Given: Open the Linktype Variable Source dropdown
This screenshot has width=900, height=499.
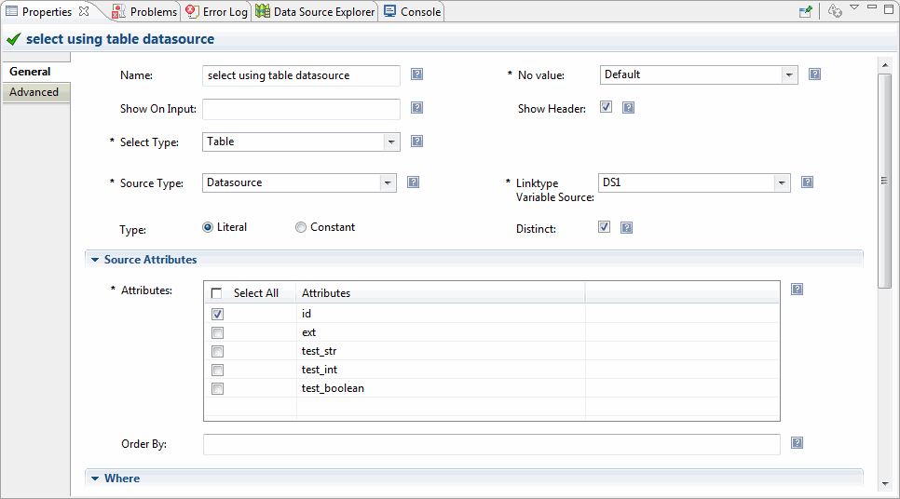Looking at the screenshot, I should point(781,183).
